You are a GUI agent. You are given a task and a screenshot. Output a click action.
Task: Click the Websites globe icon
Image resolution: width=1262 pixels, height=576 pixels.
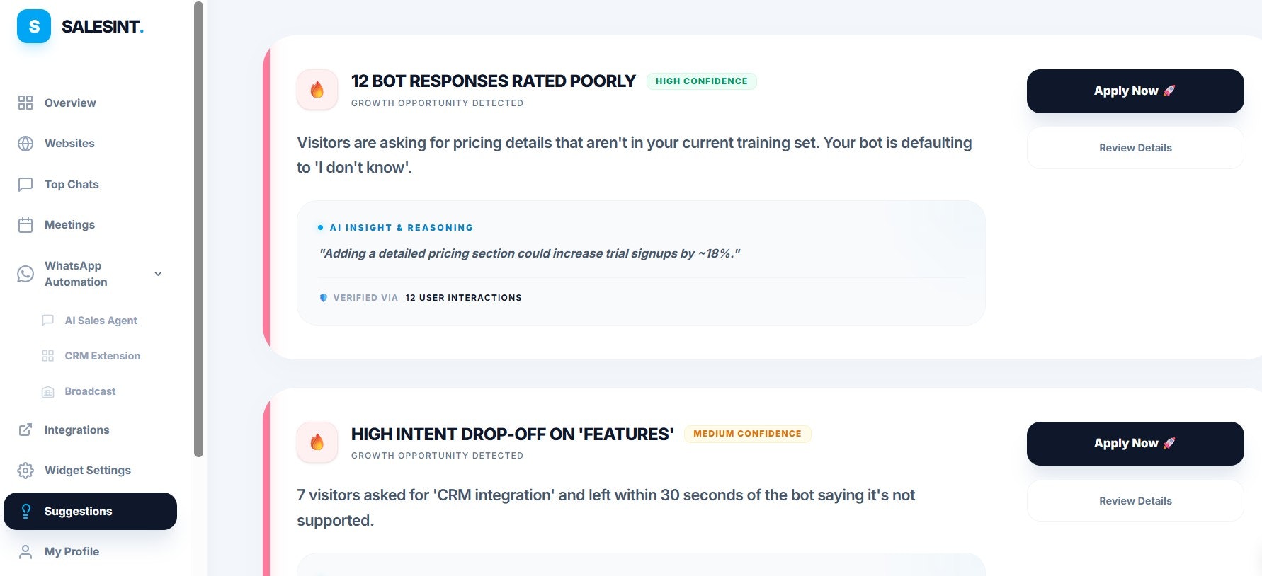25,144
